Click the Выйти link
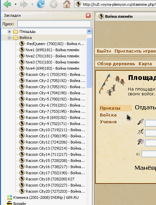 point(104,51)
